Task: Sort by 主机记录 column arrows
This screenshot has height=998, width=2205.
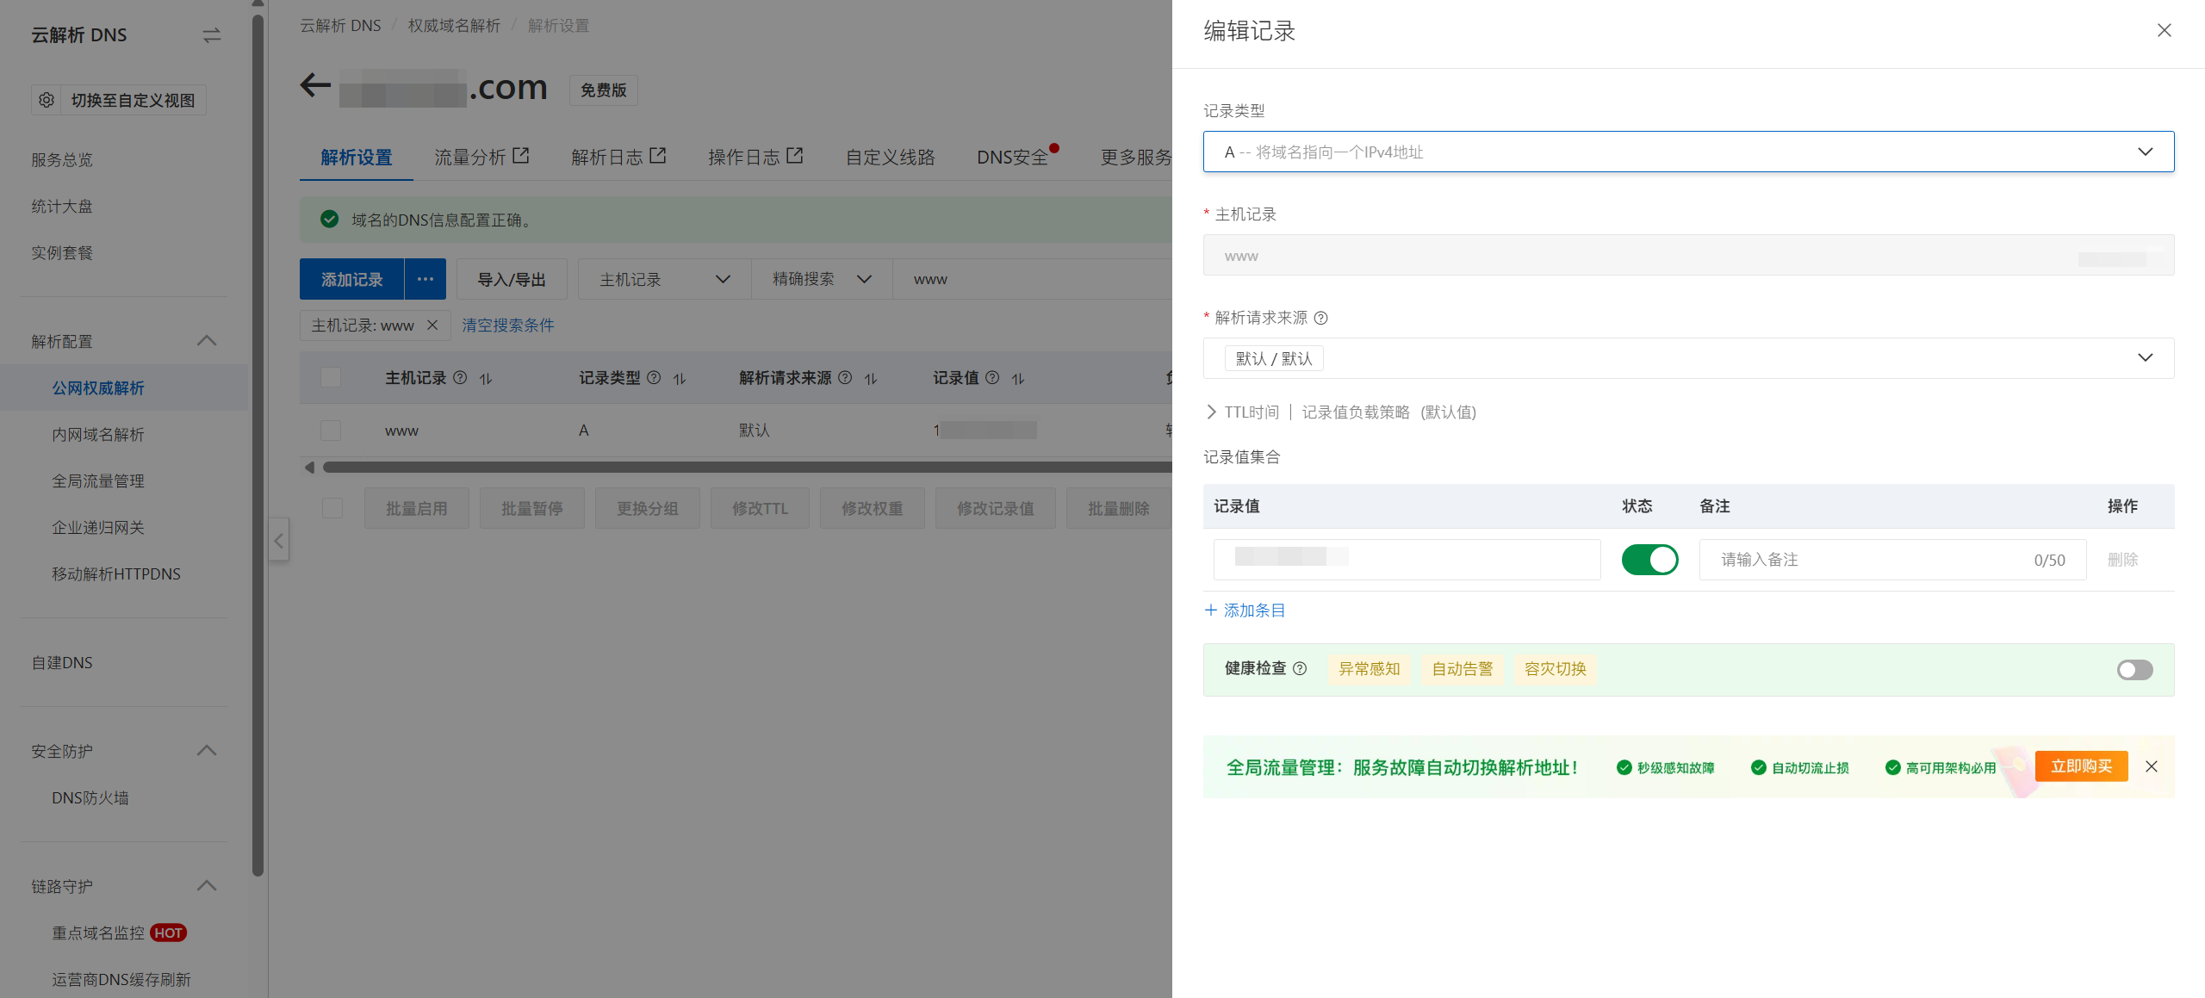Action: (486, 379)
